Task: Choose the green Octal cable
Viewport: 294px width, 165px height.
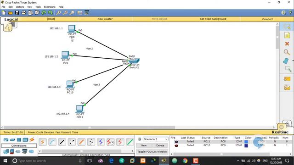Action: point(130,142)
